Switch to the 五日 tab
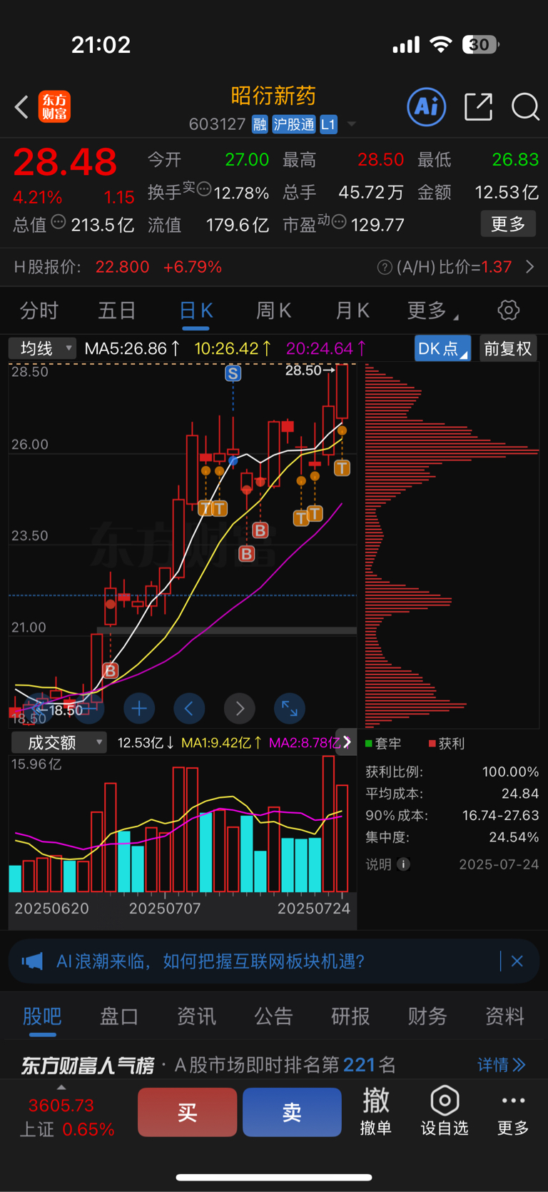548x1192 pixels. point(117,310)
